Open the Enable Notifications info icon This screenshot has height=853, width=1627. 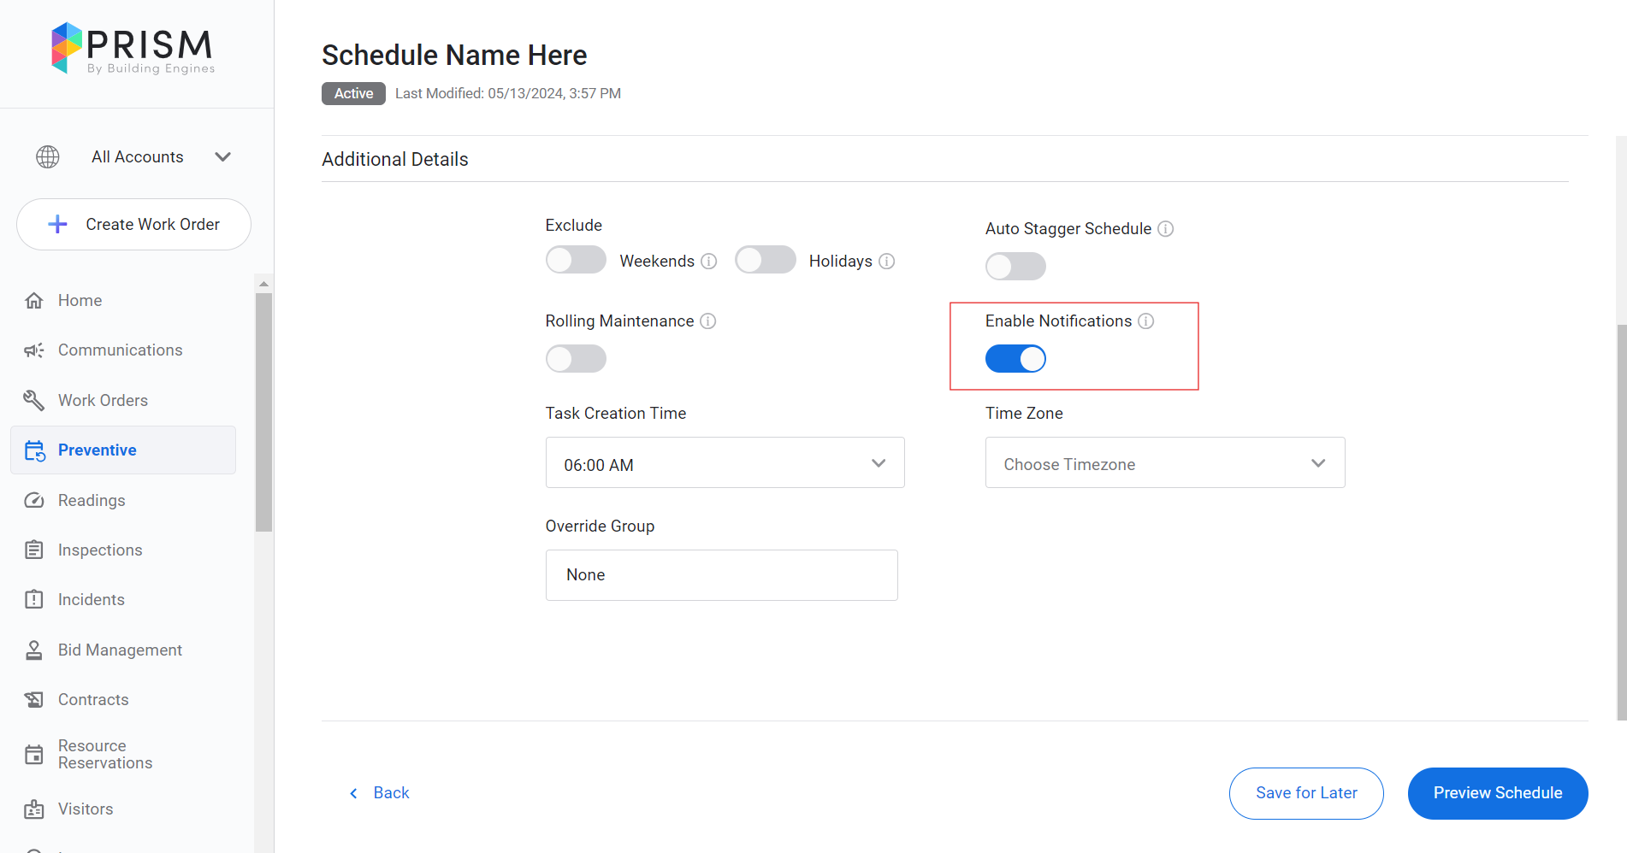(1146, 321)
